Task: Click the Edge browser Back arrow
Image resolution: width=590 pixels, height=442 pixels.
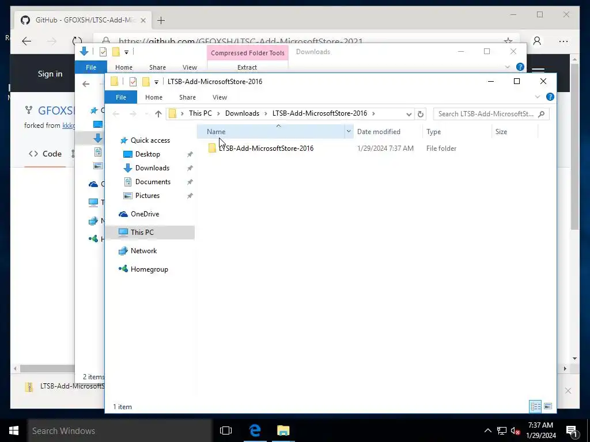Action: [x=27, y=41]
